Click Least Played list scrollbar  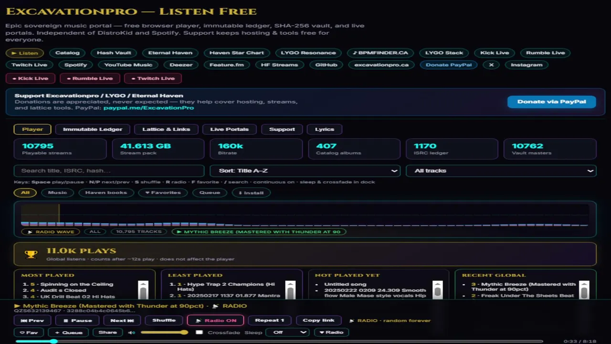pyautogui.click(x=290, y=290)
